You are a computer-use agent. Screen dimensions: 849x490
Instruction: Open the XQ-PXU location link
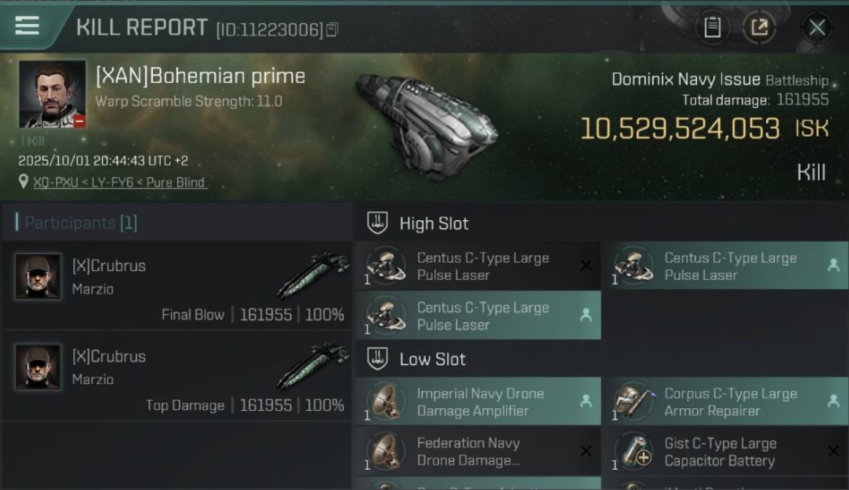coord(119,182)
